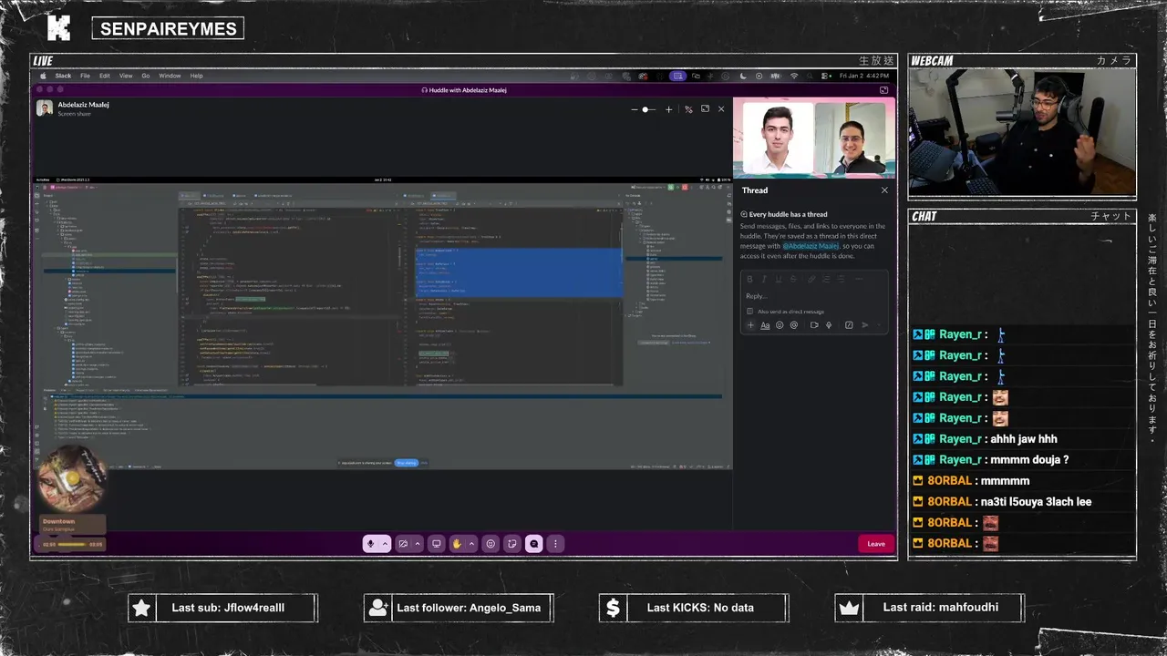The height and width of the screenshot is (656, 1167).
Task: Click Rayen_r's 'ahhh jaw hhh' chat message
Action: pos(1024,439)
